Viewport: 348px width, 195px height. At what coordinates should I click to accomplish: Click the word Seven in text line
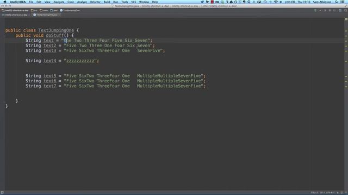[141, 41]
